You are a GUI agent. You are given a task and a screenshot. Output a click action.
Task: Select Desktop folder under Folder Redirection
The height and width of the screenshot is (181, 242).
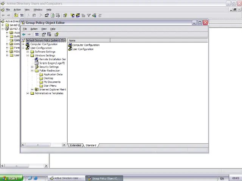click(x=48, y=78)
